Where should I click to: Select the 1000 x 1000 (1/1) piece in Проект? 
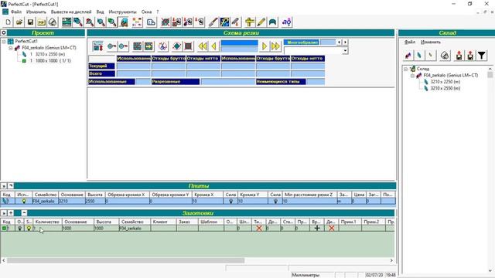pos(53,61)
